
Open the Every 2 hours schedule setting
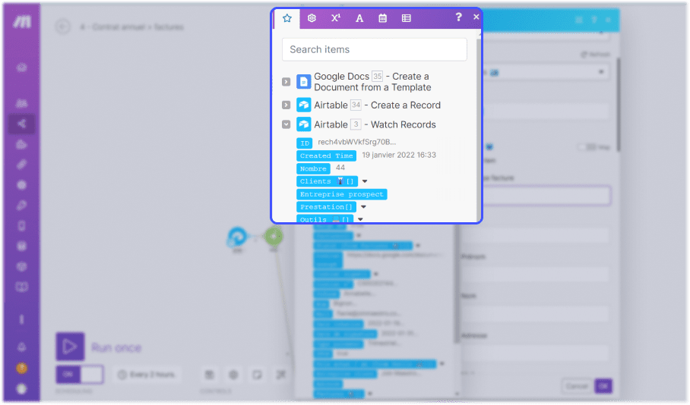tap(147, 375)
